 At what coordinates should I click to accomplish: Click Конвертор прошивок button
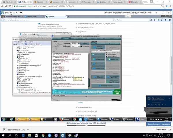pyautogui.click(x=106, y=86)
